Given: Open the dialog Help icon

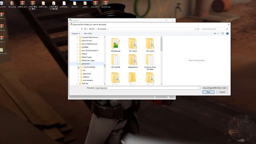Looking at the screenshot, I should point(228,34).
